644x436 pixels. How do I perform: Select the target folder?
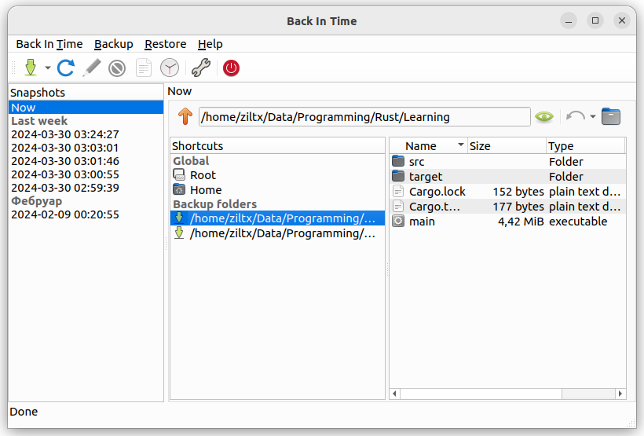507,176
